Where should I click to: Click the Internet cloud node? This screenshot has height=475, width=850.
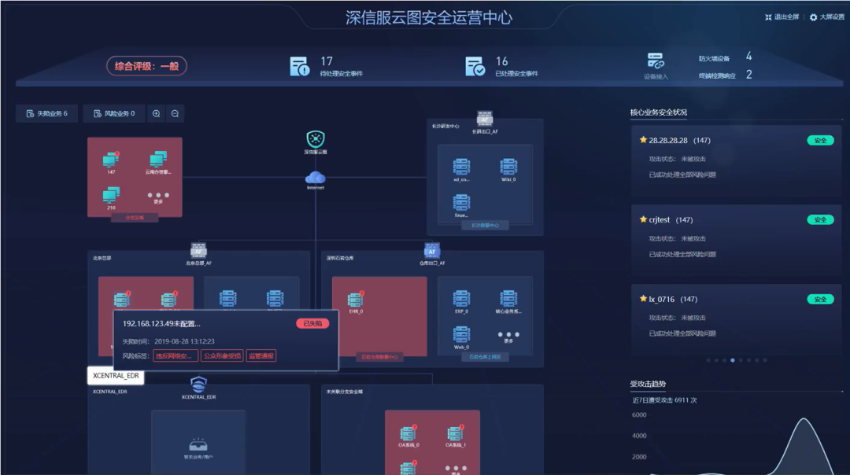click(316, 178)
